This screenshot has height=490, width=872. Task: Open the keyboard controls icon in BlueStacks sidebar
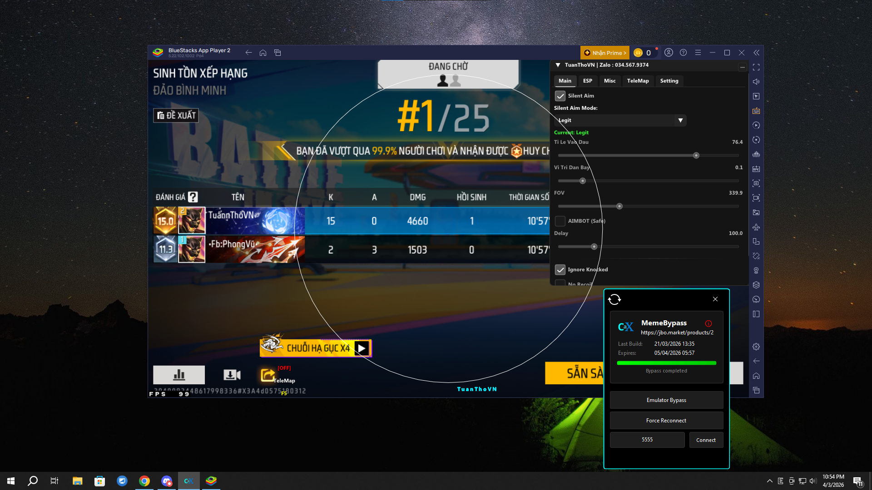(x=756, y=111)
